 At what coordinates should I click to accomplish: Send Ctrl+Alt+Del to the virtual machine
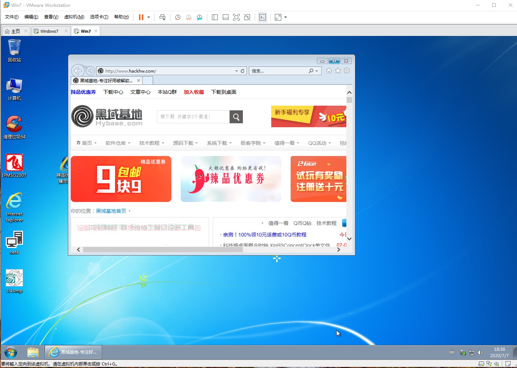point(162,17)
